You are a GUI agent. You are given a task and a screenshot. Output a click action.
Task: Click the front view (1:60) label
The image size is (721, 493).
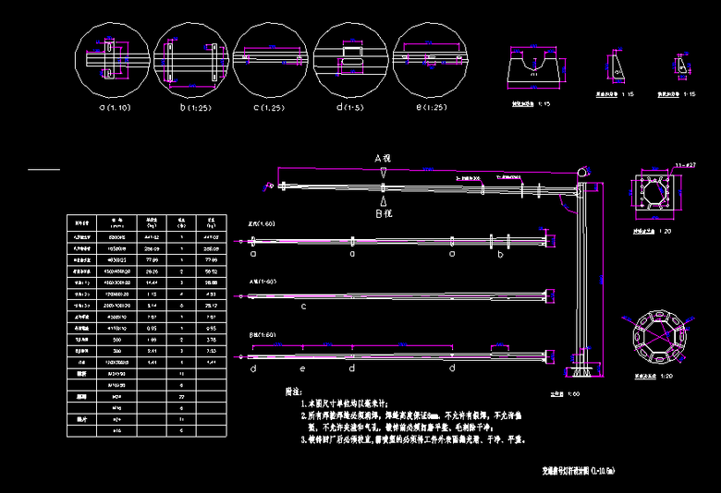(x=262, y=224)
